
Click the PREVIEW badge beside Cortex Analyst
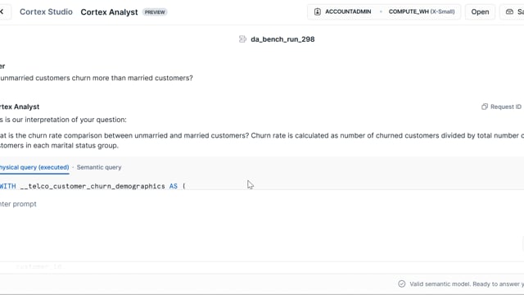(x=155, y=12)
